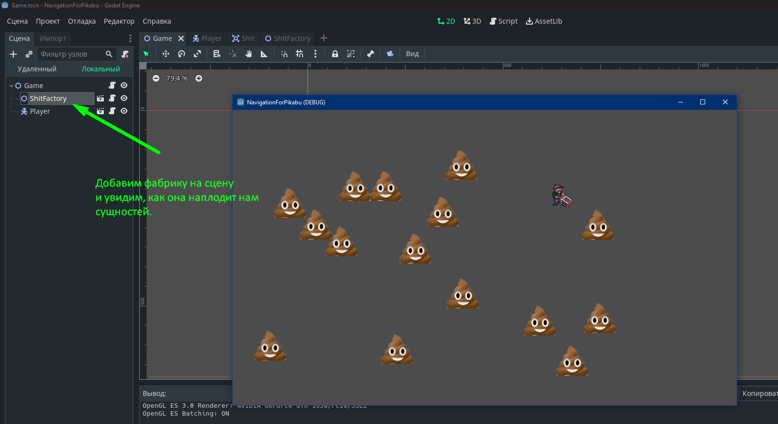The width and height of the screenshot is (778, 424).
Task: Select the Move Mode tool
Action: (x=166, y=54)
